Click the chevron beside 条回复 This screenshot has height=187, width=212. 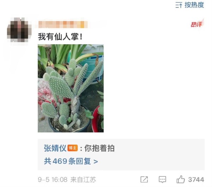(x=96, y=161)
